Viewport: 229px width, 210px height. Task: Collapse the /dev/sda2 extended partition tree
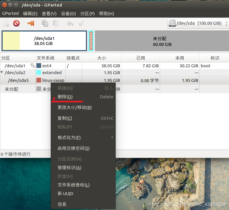[x=2, y=72]
